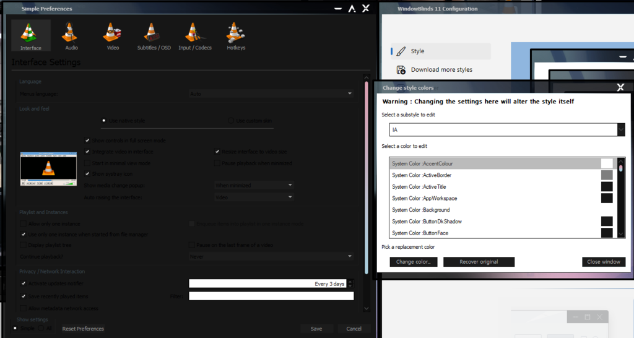Open the Video preferences category
This screenshot has height=338, width=634.
tap(113, 35)
